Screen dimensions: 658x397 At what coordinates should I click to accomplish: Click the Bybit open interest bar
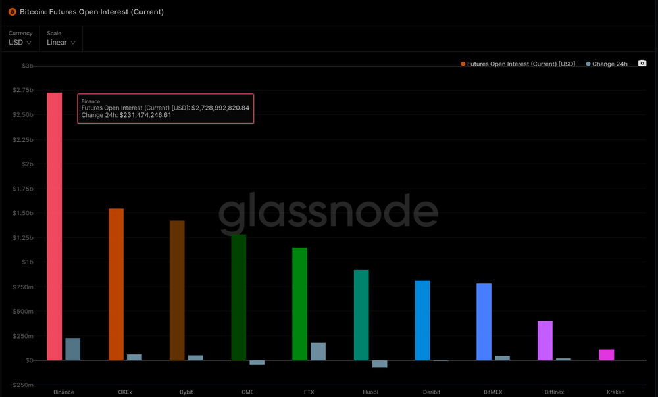coord(177,290)
